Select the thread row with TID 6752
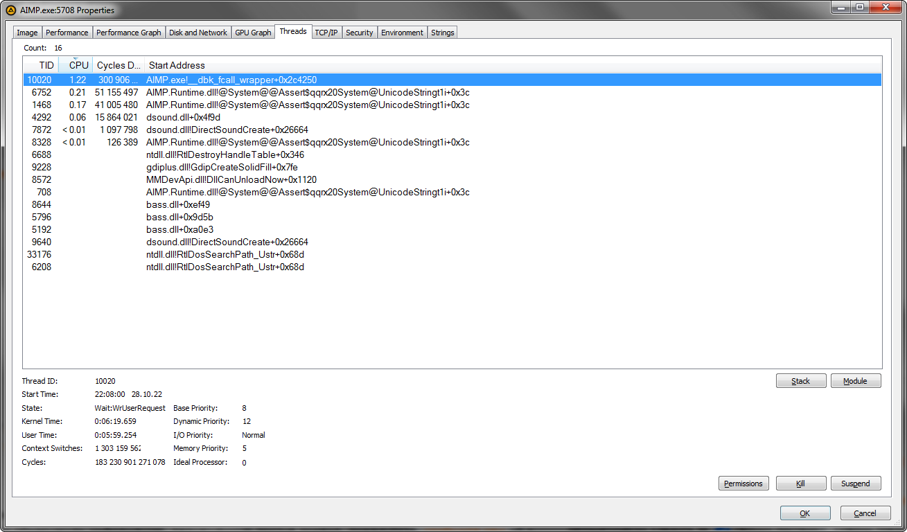Image resolution: width=907 pixels, height=532 pixels. click(452, 92)
